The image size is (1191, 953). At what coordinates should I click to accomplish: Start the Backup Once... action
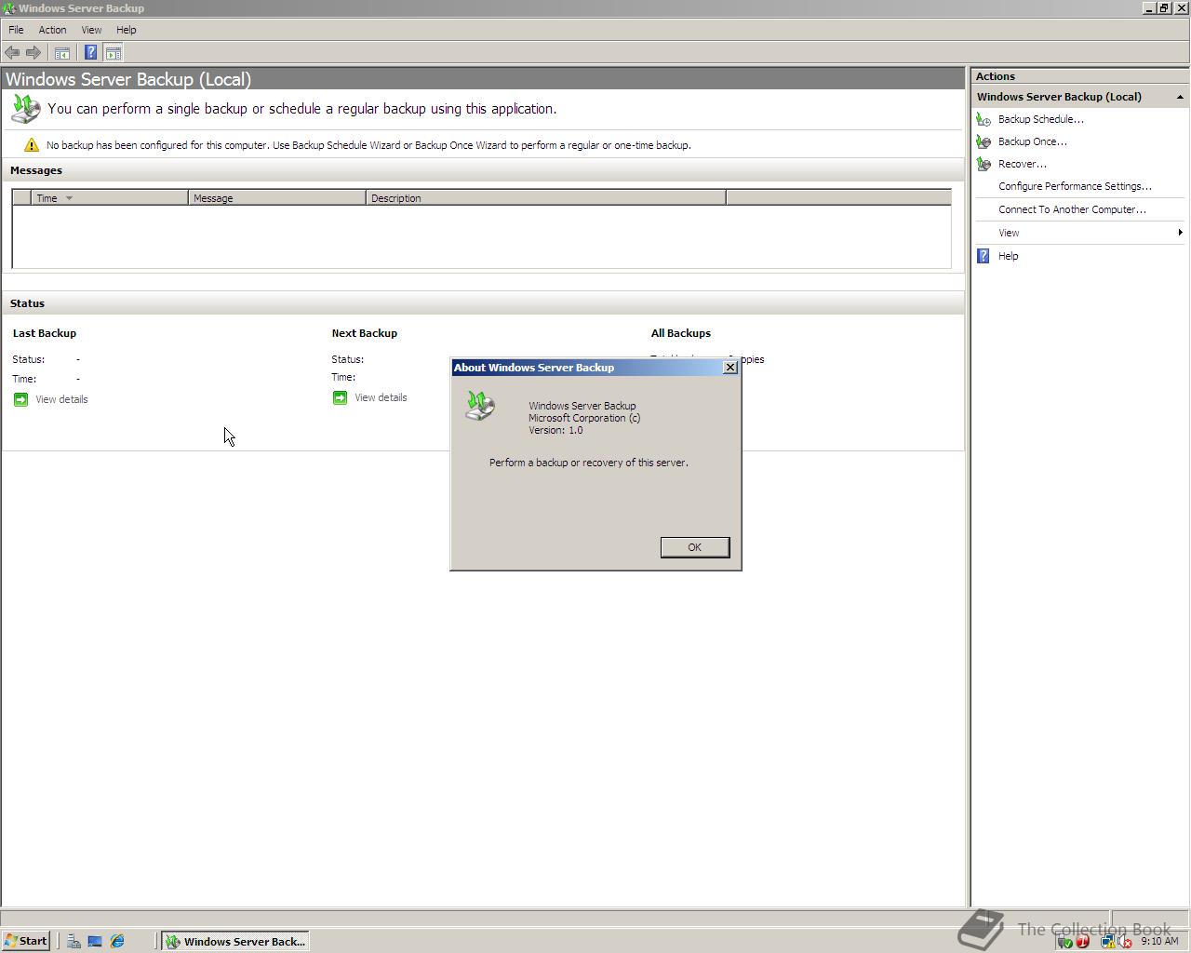click(1032, 141)
